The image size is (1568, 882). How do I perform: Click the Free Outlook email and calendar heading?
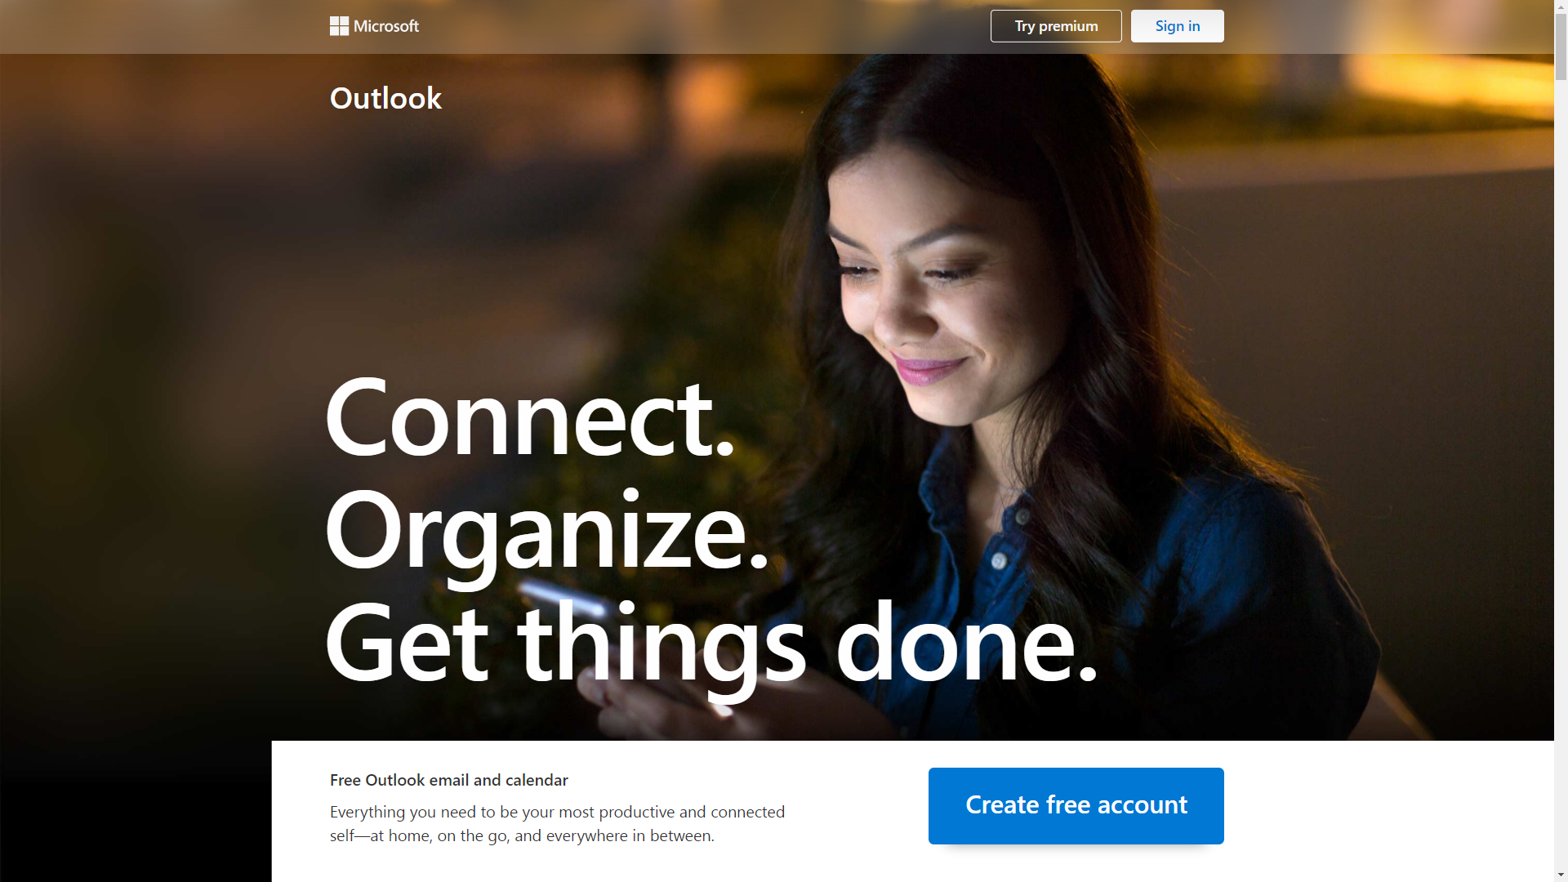448,780
